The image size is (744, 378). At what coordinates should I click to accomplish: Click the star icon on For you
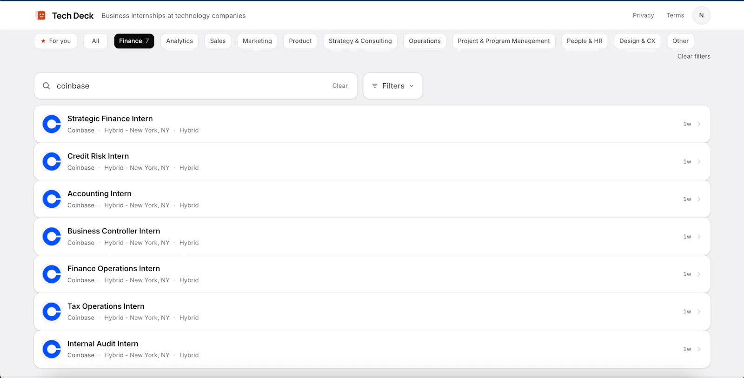(x=43, y=41)
